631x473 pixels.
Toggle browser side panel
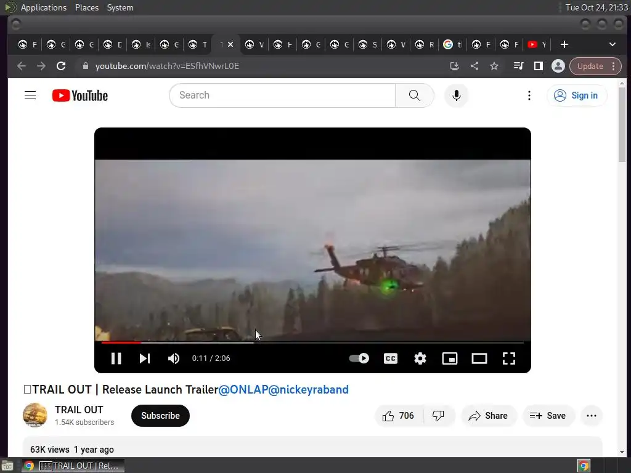click(x=539, y=66)
